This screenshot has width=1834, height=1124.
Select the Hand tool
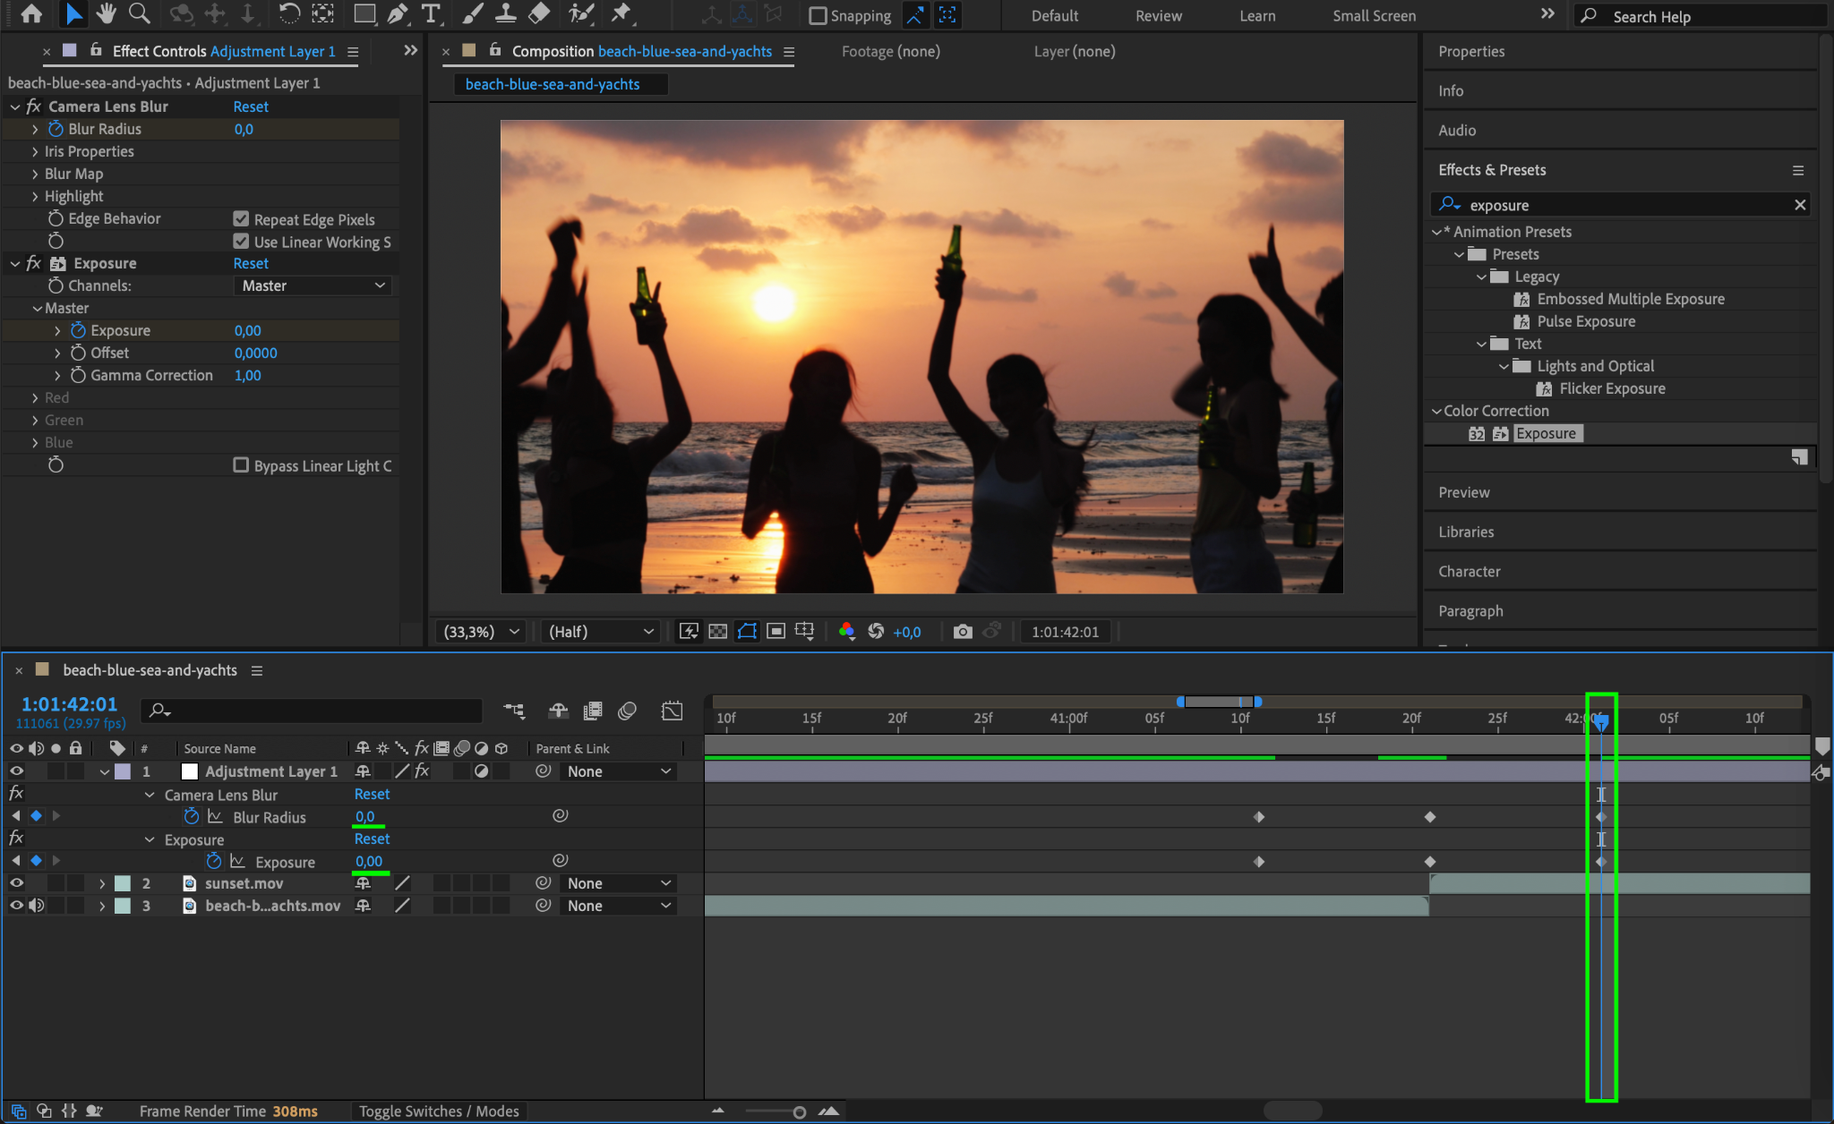[x=107, y=13]
